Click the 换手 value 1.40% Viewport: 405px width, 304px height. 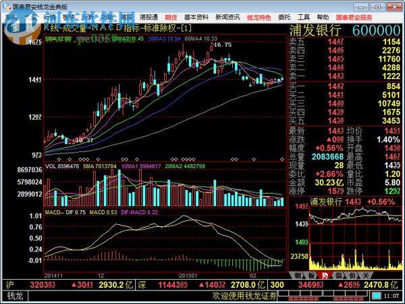388,140
